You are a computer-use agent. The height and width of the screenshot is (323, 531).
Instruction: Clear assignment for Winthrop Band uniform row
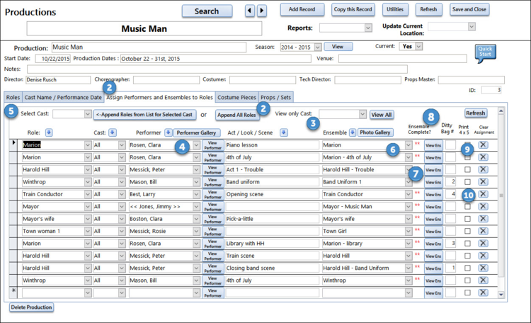click(x=484, y=181)
